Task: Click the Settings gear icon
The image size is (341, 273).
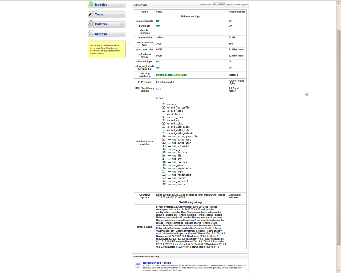Action: coord(91,33)
